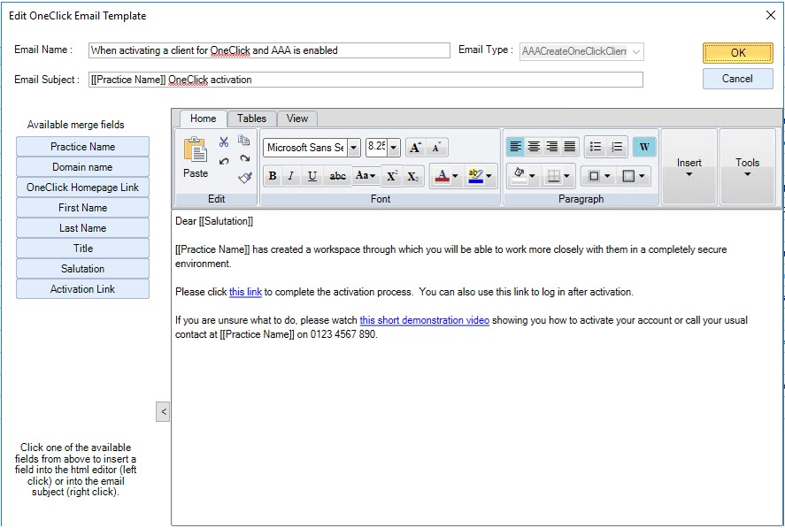Apply superscript formatting

pos(391,176)
